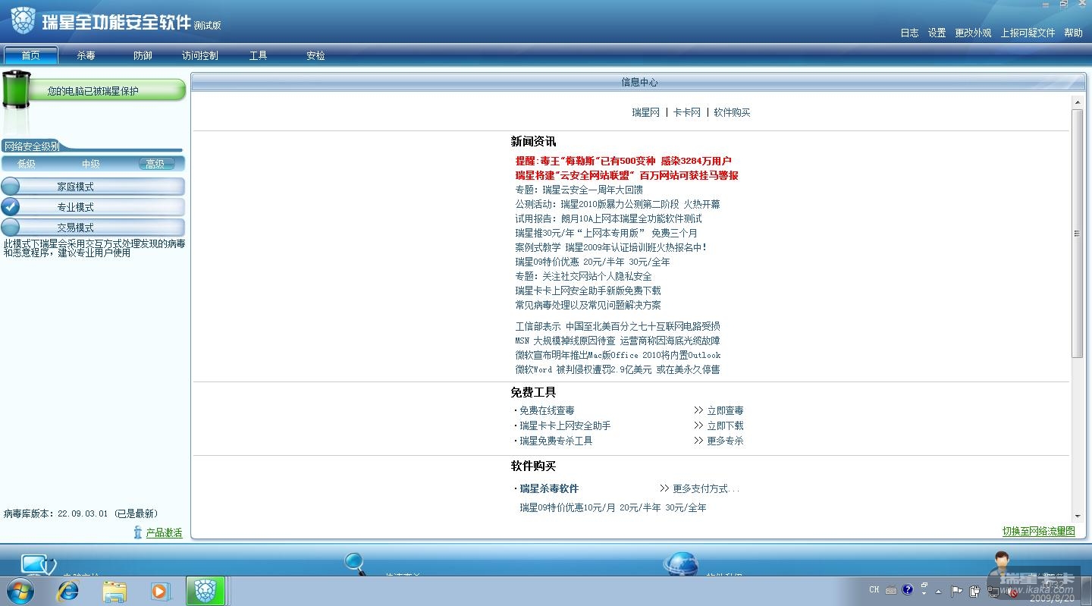Click the power plug tray icon
This screenshot has height=606, width=1092.
[974, 591]
